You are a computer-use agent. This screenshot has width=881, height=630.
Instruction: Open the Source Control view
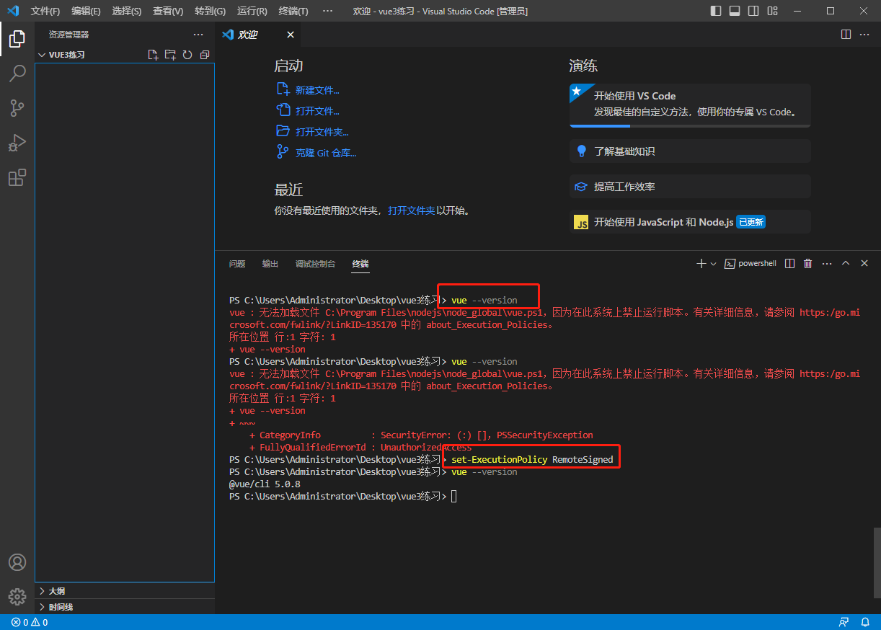(17, 108)
